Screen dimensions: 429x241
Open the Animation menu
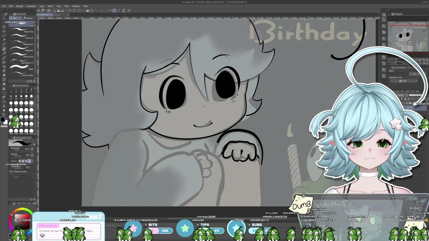[x=31, y=6]
